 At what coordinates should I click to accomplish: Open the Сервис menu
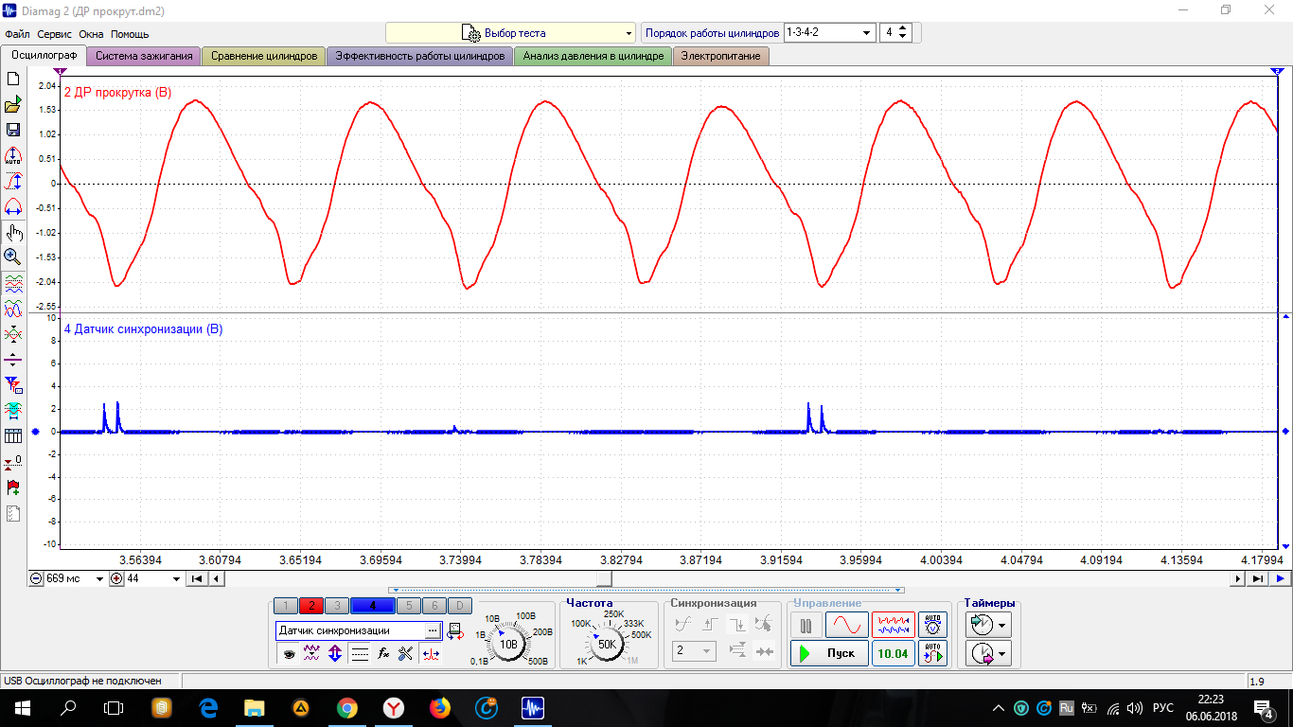[55, 34]
